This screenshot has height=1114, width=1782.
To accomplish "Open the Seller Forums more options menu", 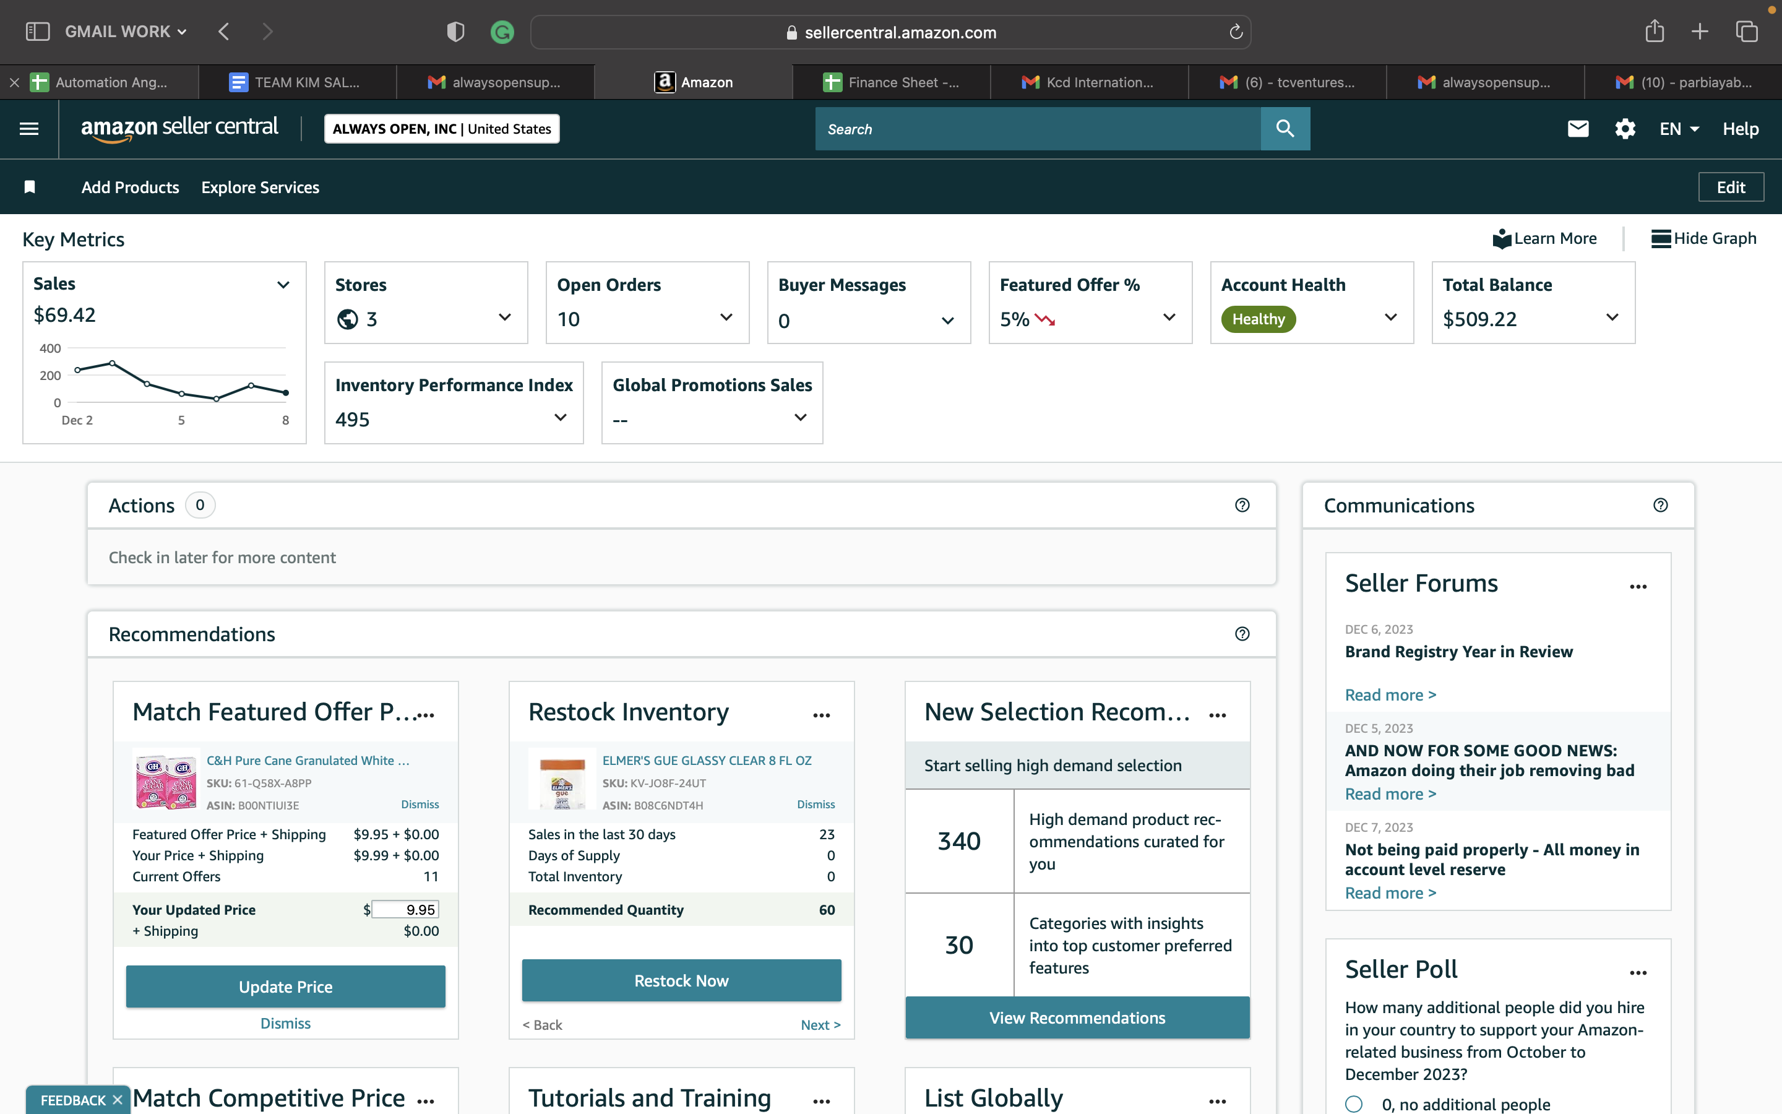I will pos(1638,587).
